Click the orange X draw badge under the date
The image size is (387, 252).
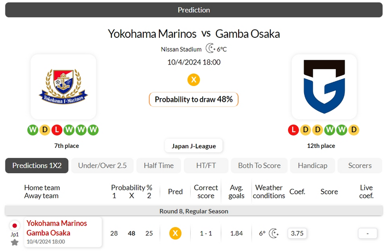click(193, 80)
